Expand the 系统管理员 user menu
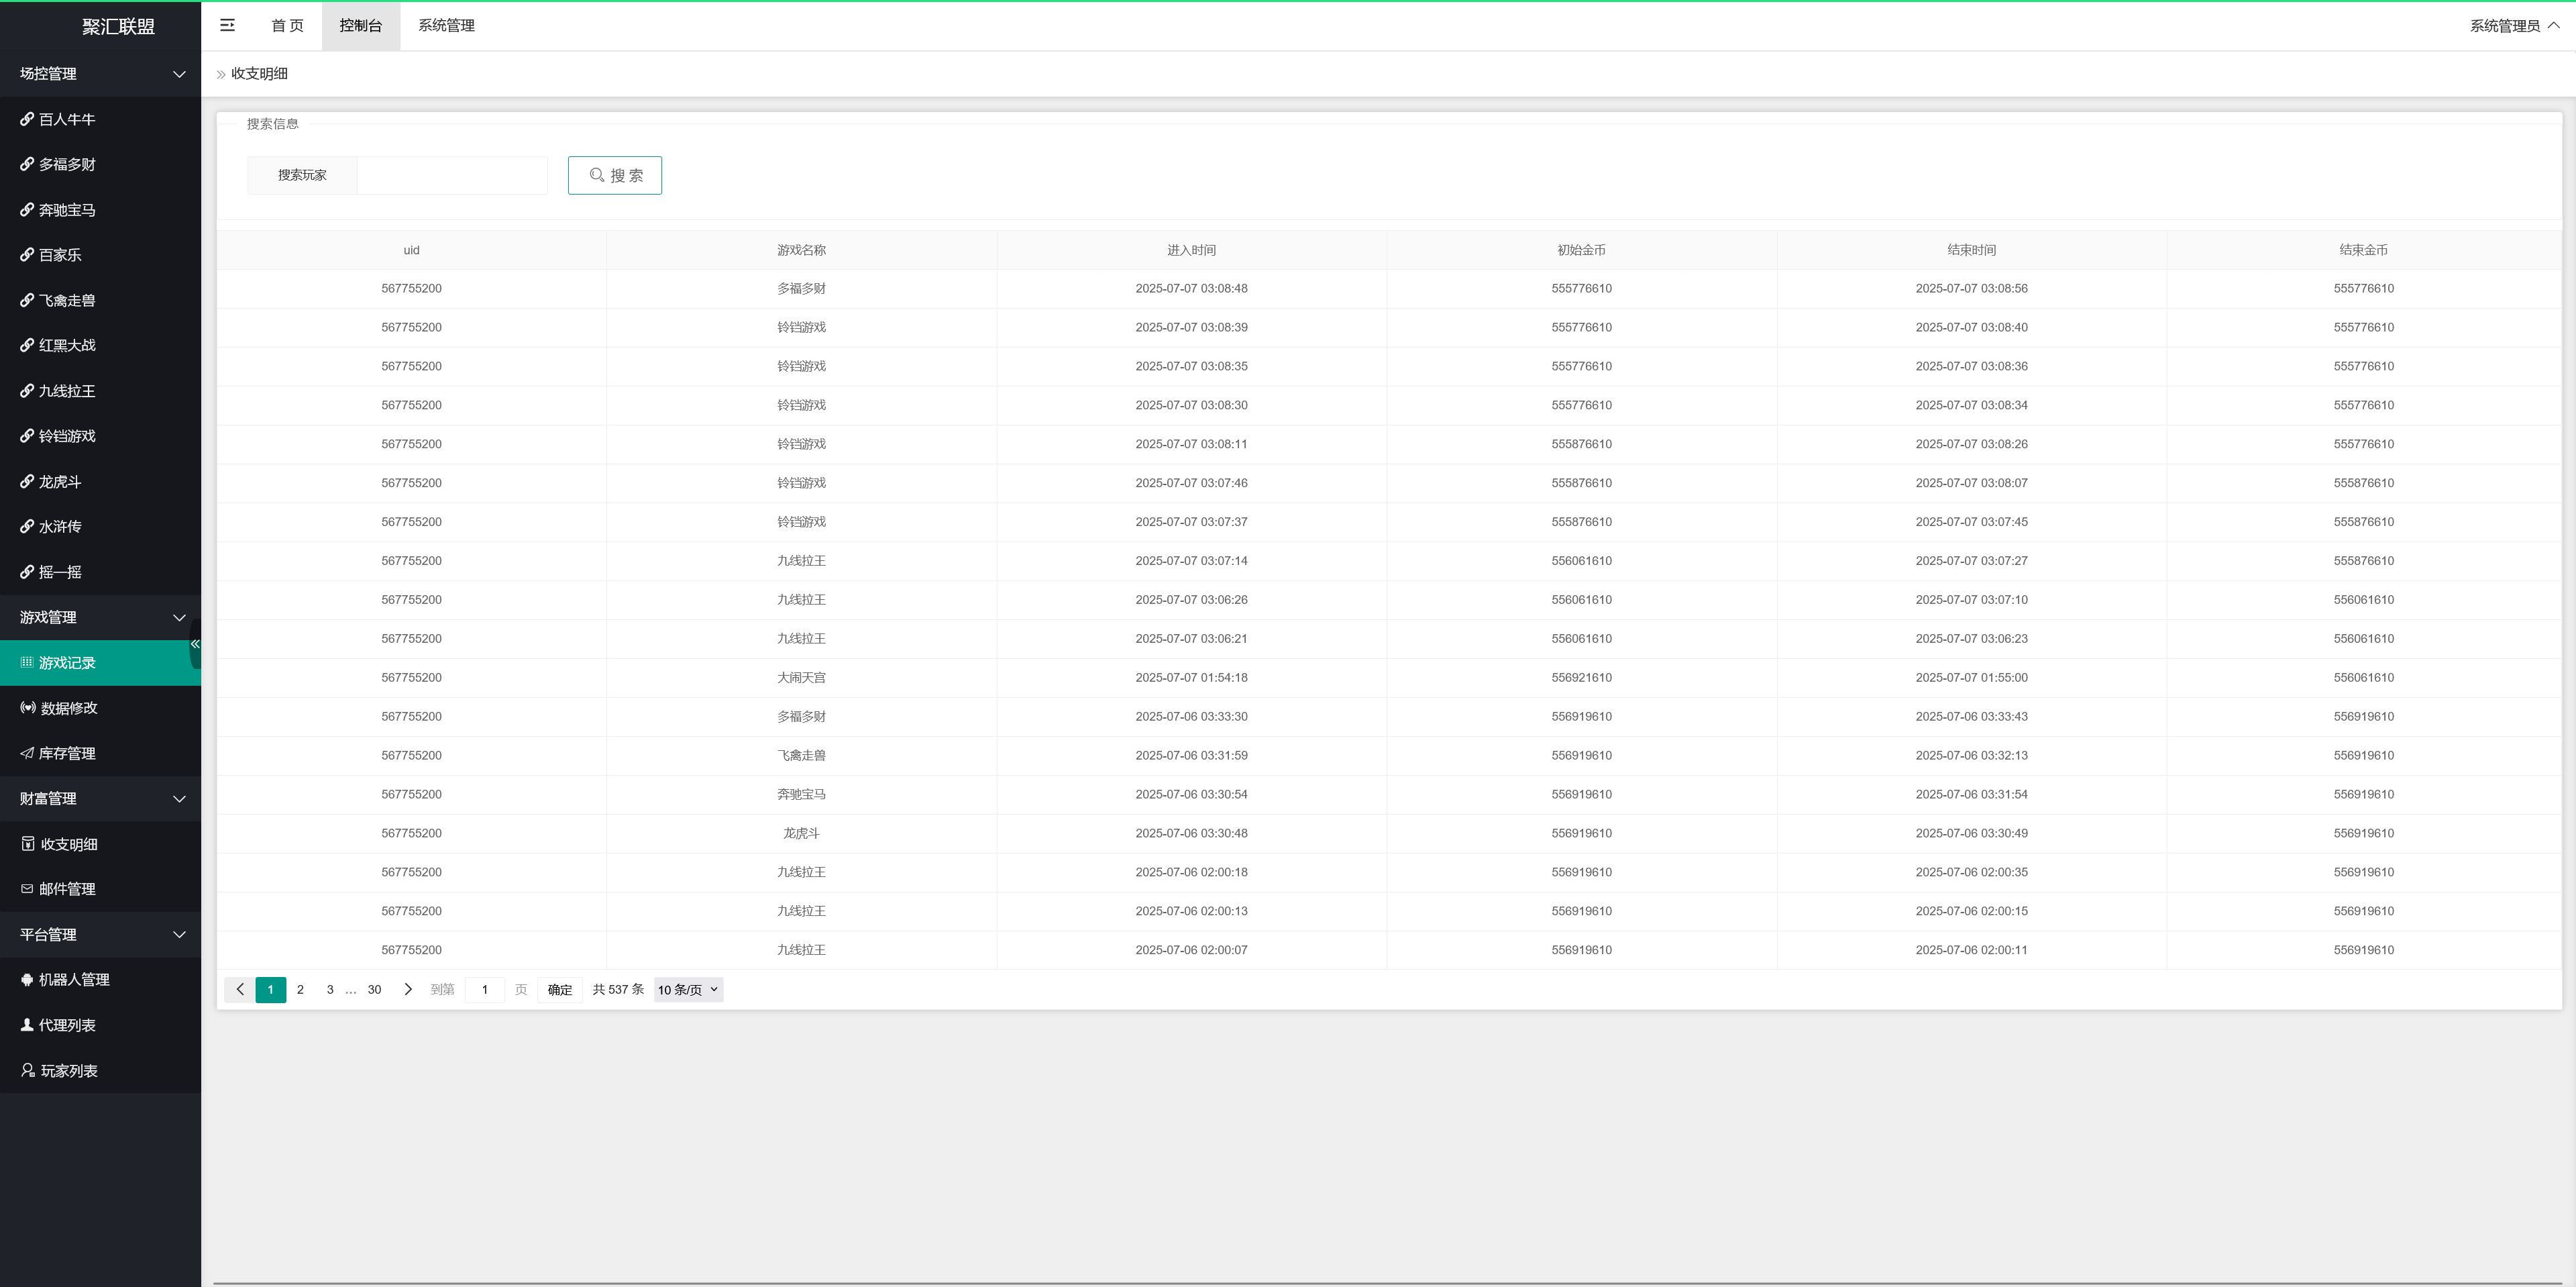 click(x=2513, y=26)
